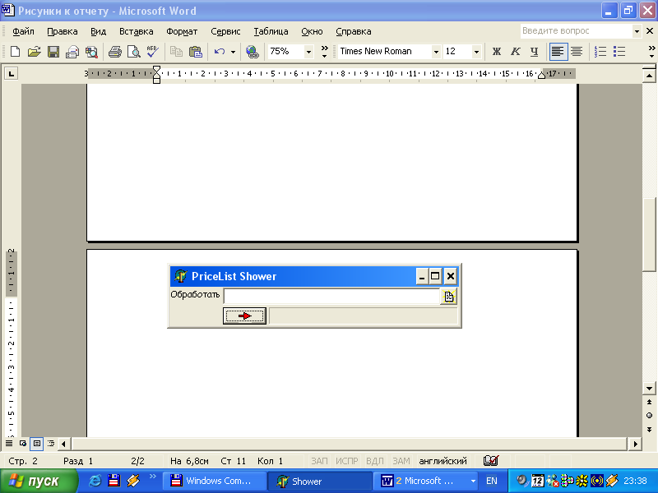658x493 pixels.
Task: Click the vertical scrollbar thumb
Action: pyautogui.click(x=649, y=234)
